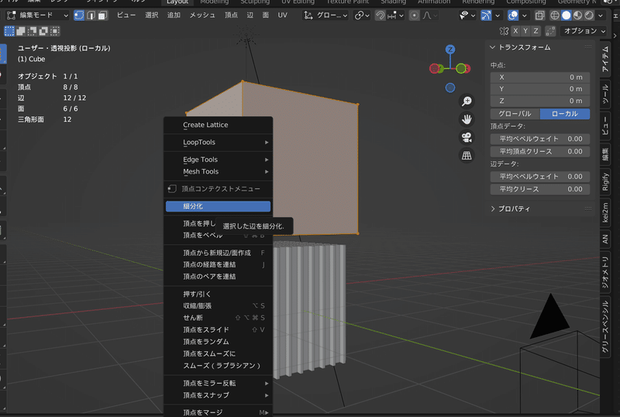Open LoopTools submenu
Screen dimensions: 620x417
[x=218, y=142]
